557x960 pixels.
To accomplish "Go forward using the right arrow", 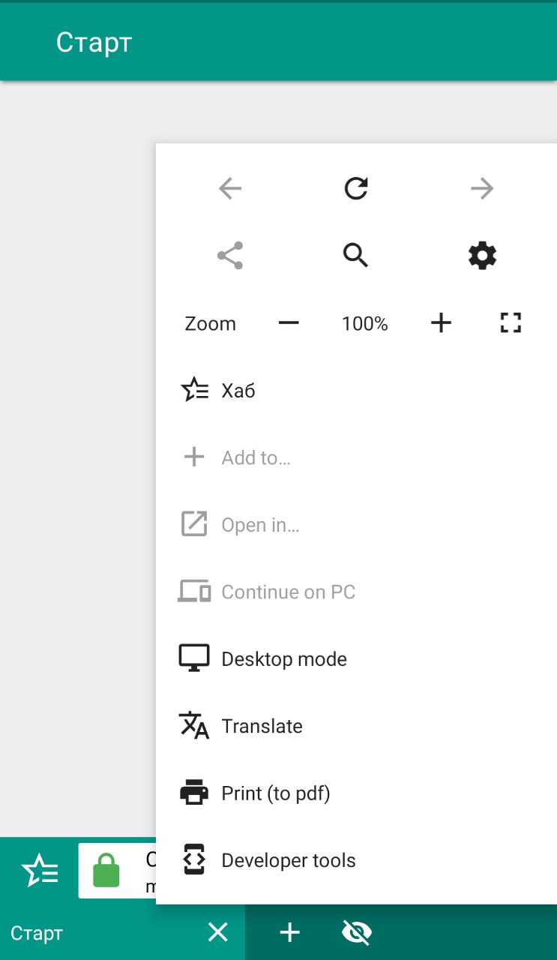I will 482,188.
